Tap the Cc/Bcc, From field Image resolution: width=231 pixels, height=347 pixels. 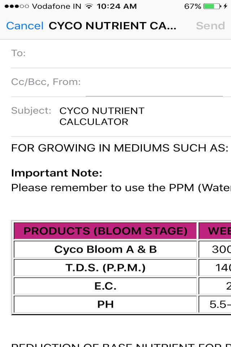pyautogui.click(x=121, y=82)
